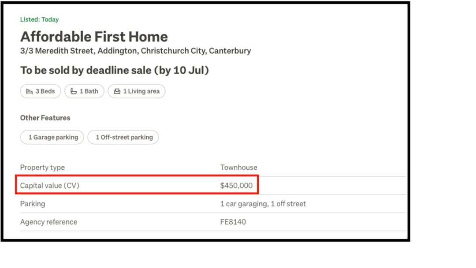Select the 1 Off-street parking chip
The image size is (476, 268).
point(123,137)
